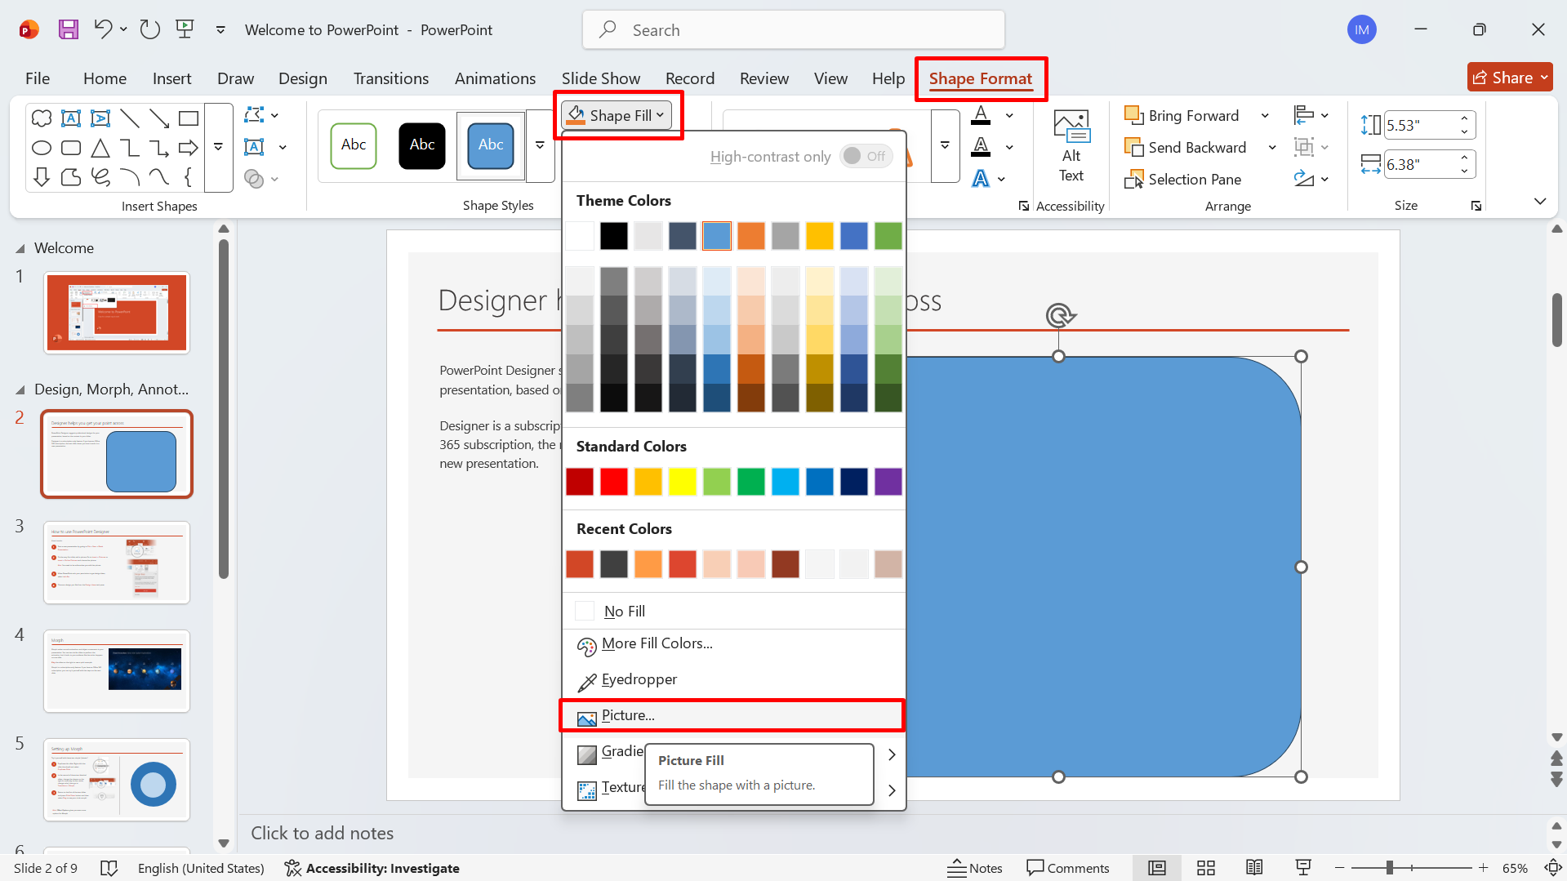Viewport: 1567px width, 881px height.
Task: Click the notes area placeholder
Action: click(322, 833)
